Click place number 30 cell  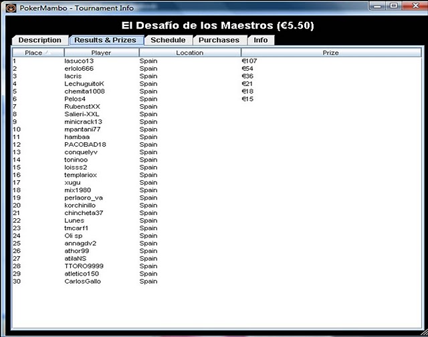pos(17,281)
